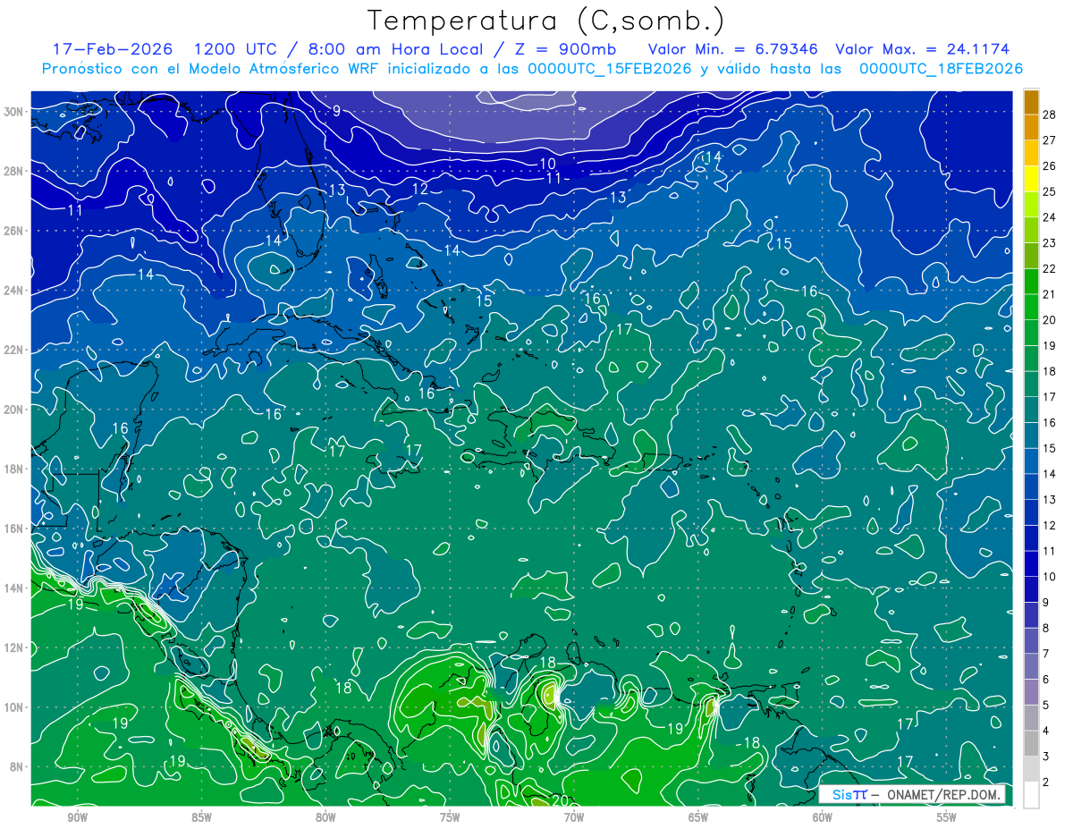Click the '30N' latitude axis label

[x=13, y=112]
